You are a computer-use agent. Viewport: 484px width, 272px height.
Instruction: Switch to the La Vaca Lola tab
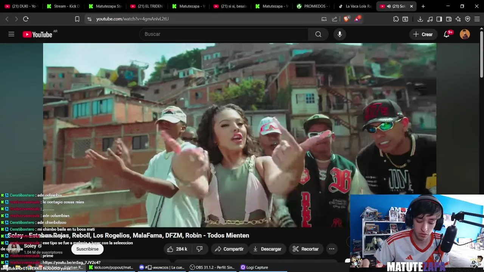pos(355,6)
